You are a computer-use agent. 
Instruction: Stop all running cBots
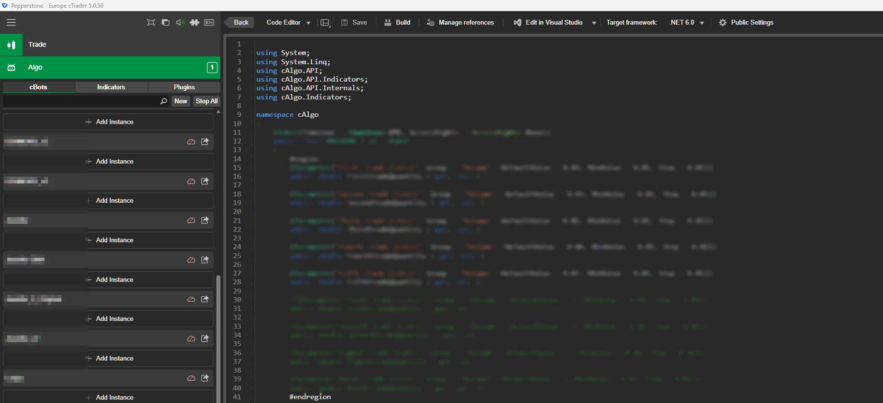pos(206,101)
